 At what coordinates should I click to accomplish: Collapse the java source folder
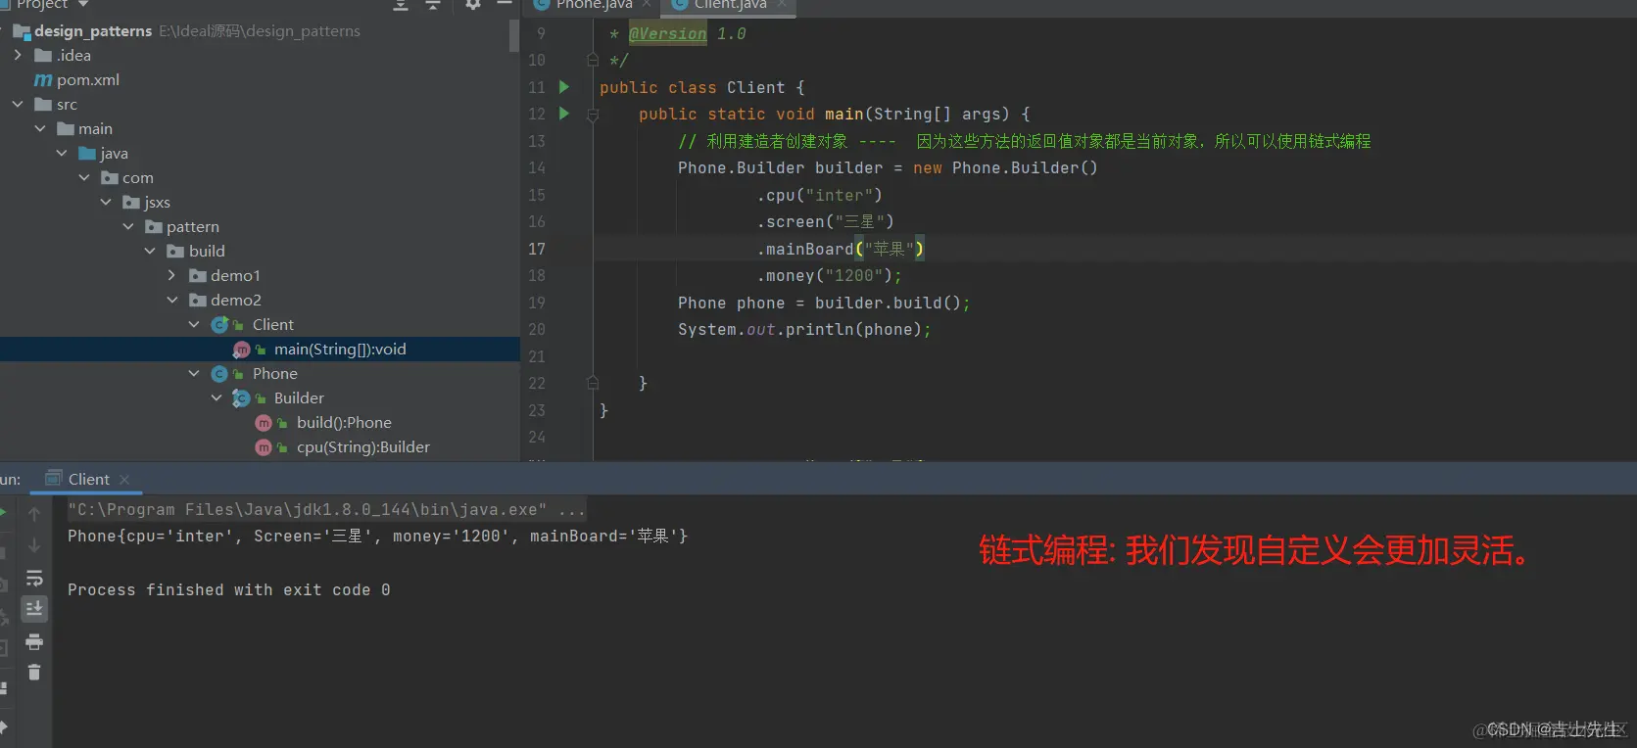[x=62, y=154]
